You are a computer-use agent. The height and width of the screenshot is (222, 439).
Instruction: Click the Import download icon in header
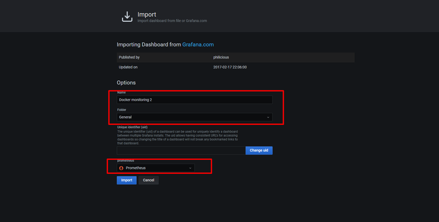click(127, 16)
